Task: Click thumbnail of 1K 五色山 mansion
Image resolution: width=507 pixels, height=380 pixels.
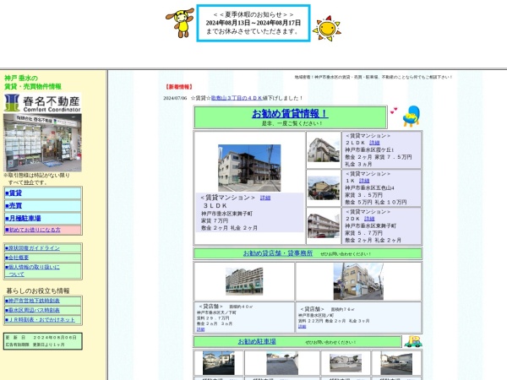Action: pyautogui.click(x=324, y=188)
